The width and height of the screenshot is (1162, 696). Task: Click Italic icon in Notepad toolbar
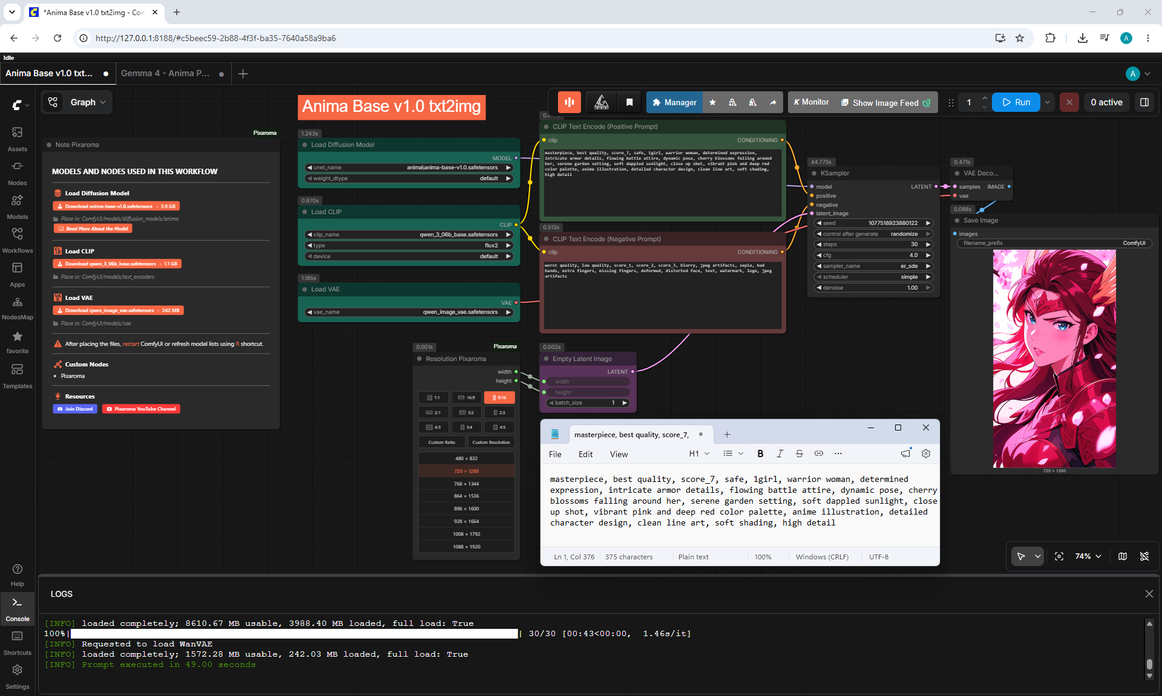coord(780,454)
